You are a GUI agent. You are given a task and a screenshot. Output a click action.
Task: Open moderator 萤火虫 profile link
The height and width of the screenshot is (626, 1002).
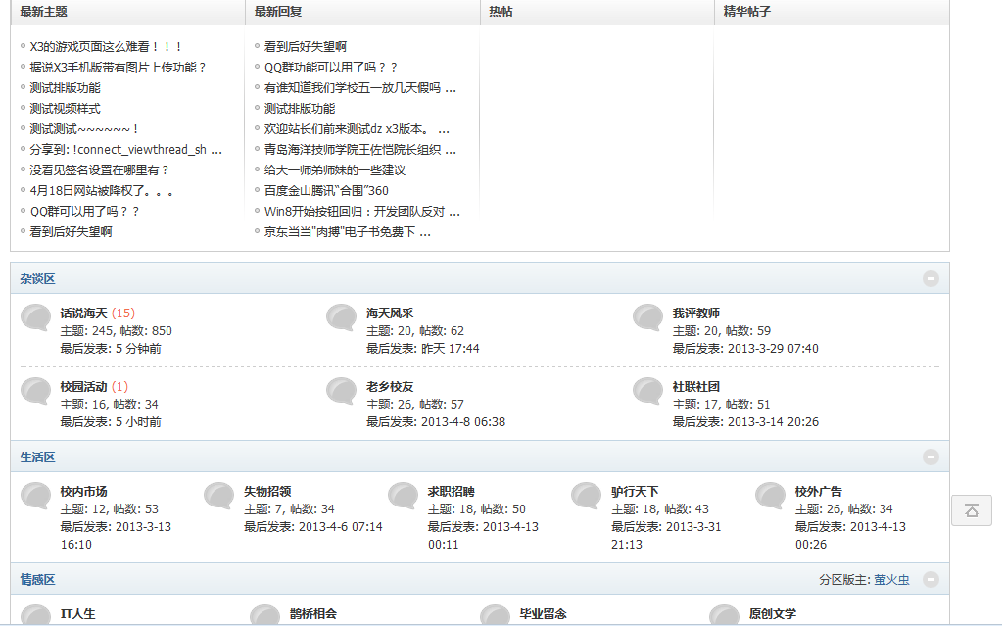(x=891, y=580)
